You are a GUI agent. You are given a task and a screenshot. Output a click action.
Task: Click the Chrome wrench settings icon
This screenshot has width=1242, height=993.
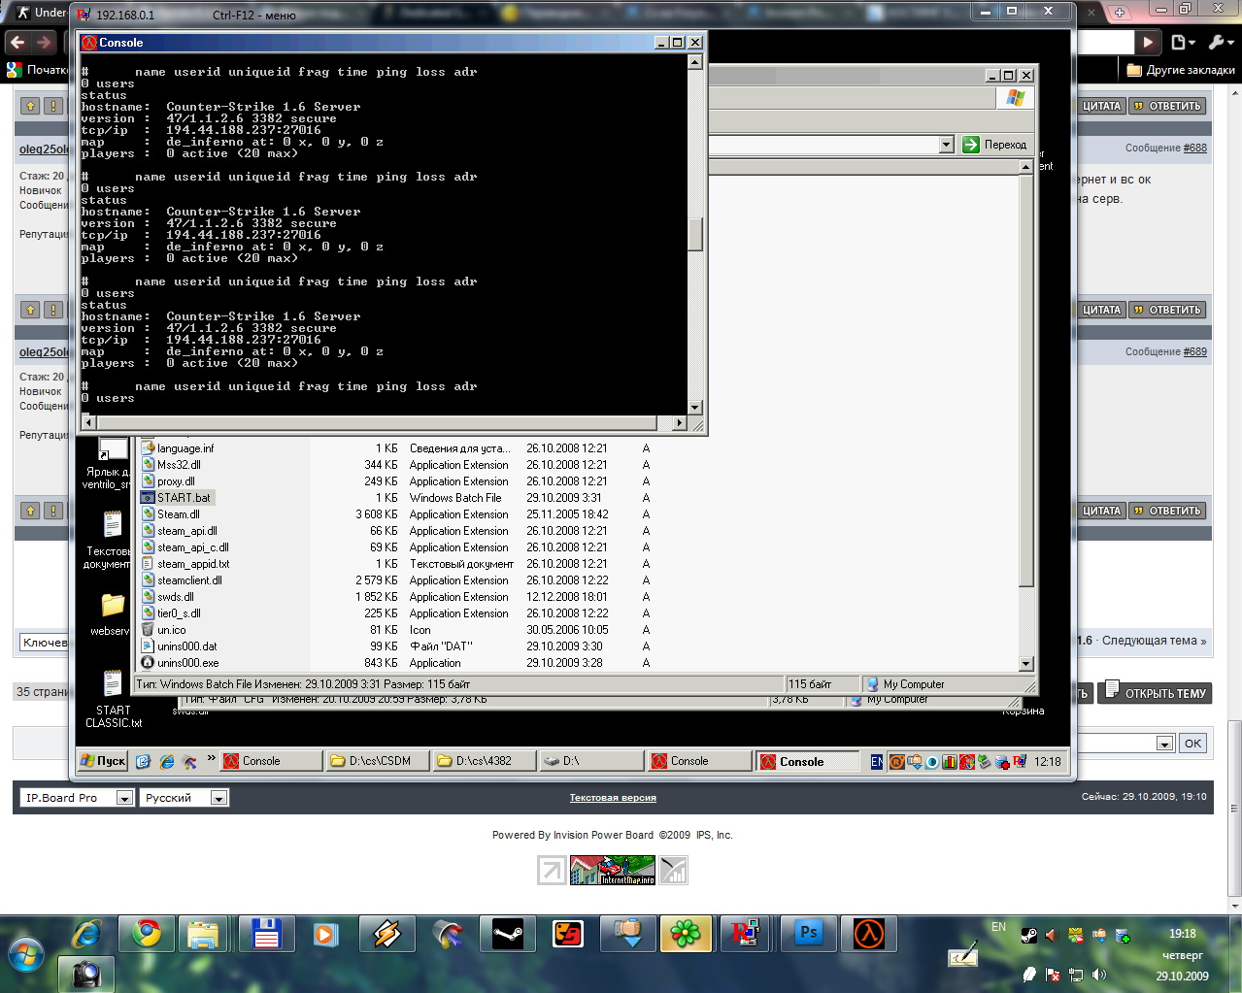click(x=1221, y=42)
